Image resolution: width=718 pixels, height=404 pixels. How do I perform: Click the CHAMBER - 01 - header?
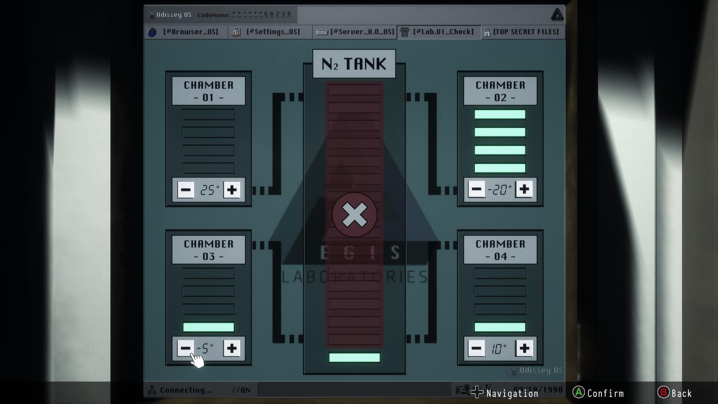(x=209, y=91)
